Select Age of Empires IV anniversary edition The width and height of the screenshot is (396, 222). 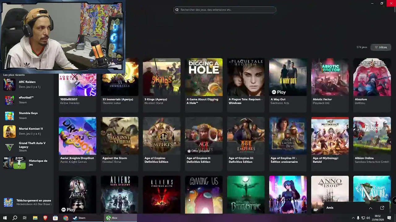click(288, 143)
